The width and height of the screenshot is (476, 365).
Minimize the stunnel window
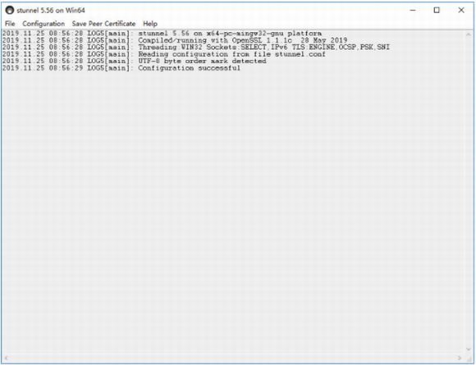click(x=413, y=11)
